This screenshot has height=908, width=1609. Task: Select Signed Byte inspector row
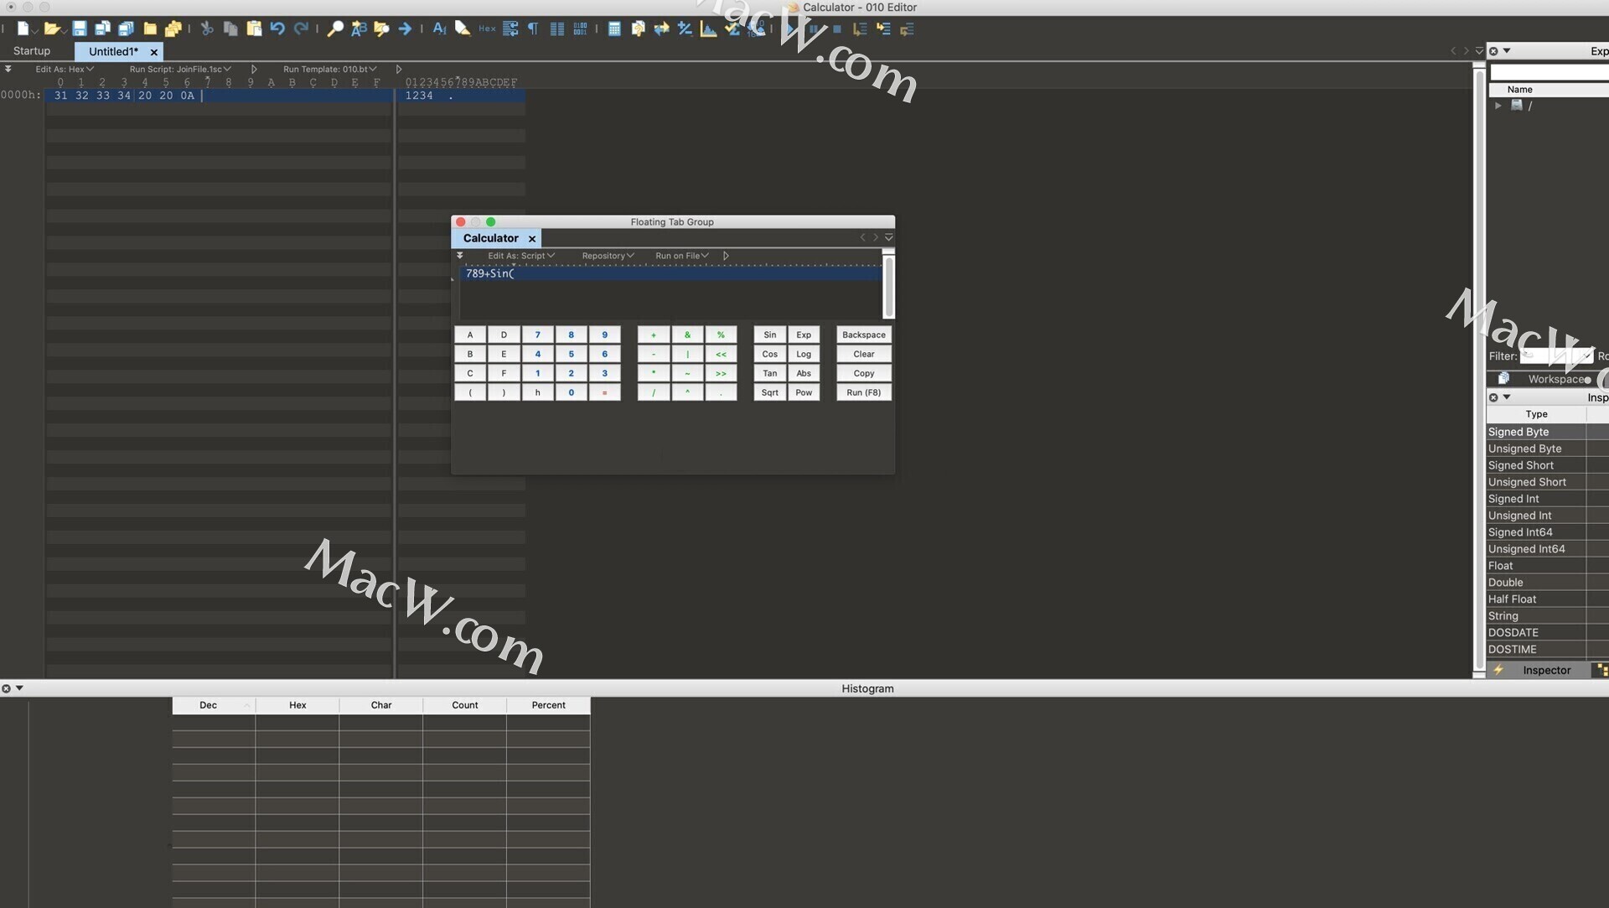(1547, 432)
